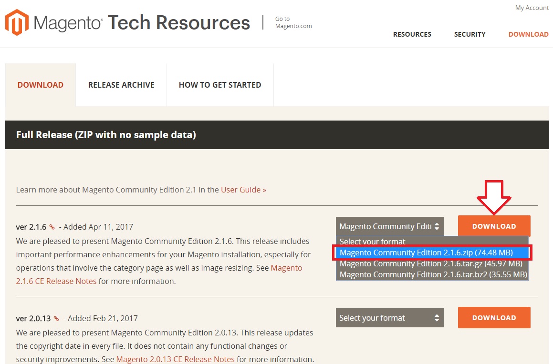This screenshot has width=553, height=364.
Task: Open Magento 2.1.6 CE Release Notes link
Action: coord(159,274)
